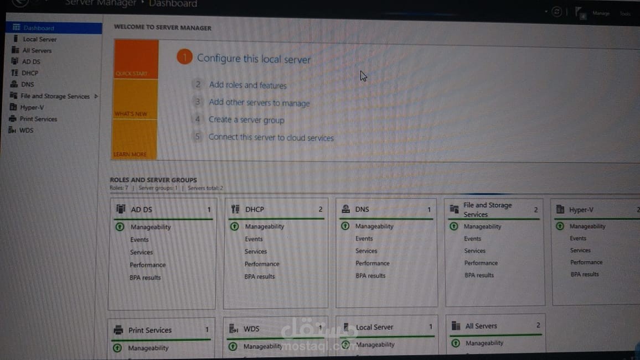Click Print Services Manageability status icon

[117, 348]
